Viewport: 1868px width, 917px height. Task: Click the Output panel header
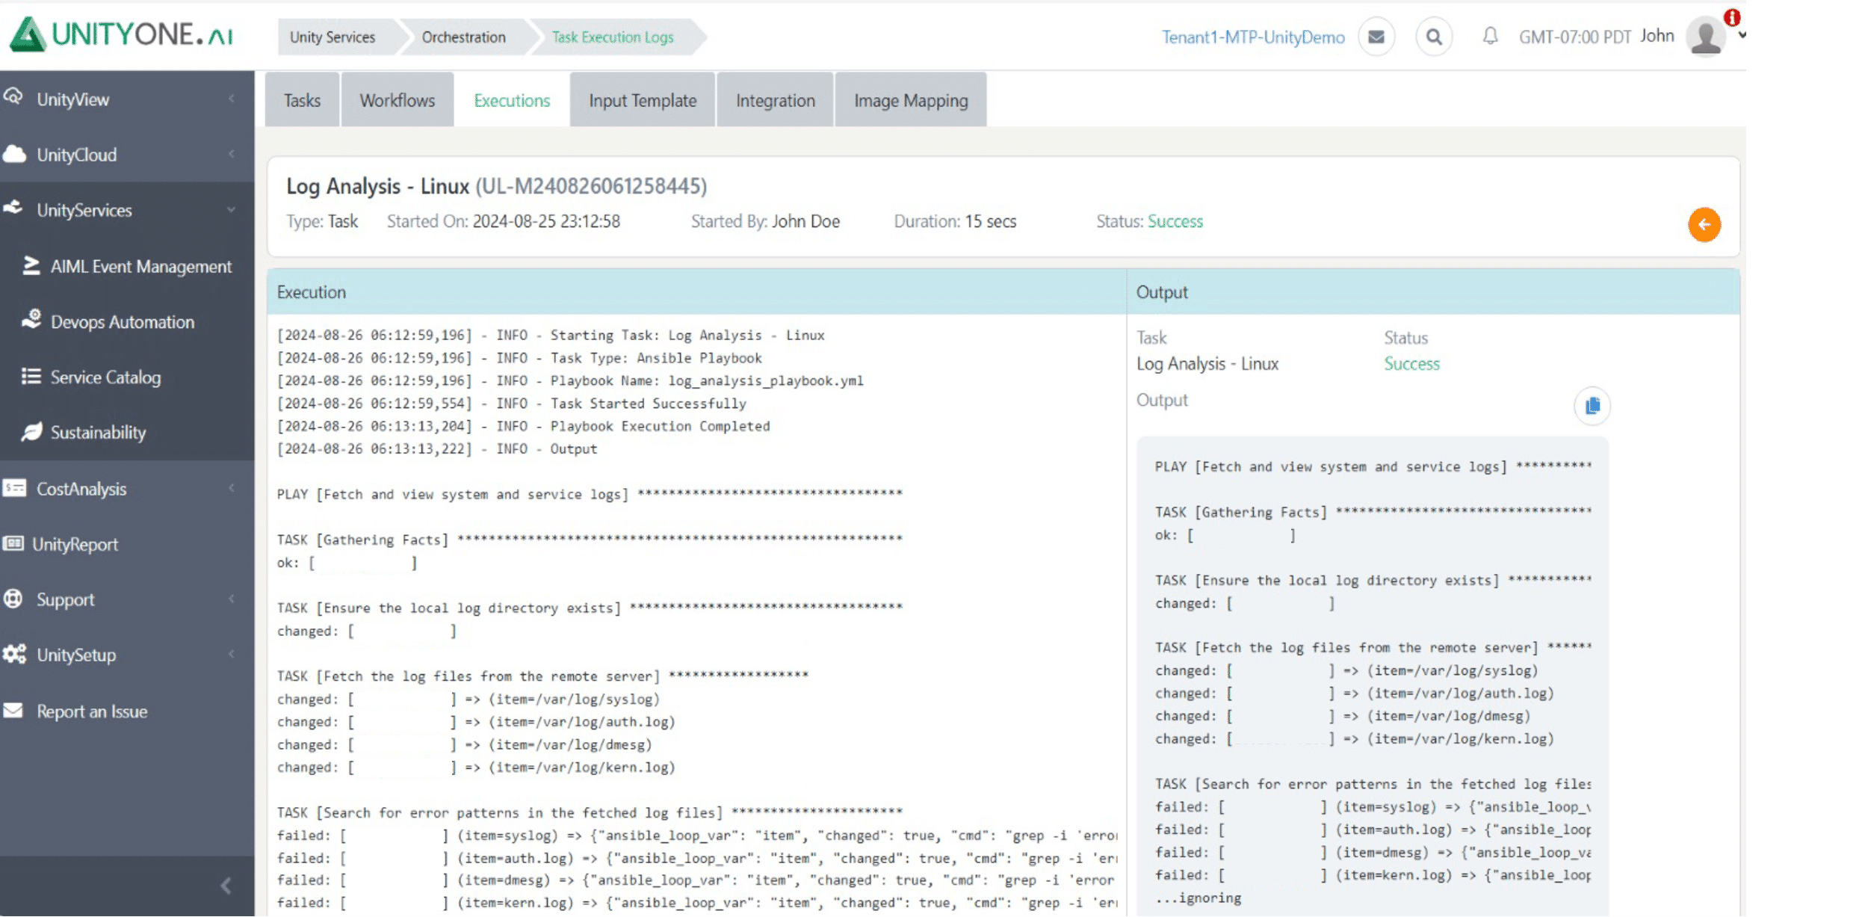(x=1433, y=291)
